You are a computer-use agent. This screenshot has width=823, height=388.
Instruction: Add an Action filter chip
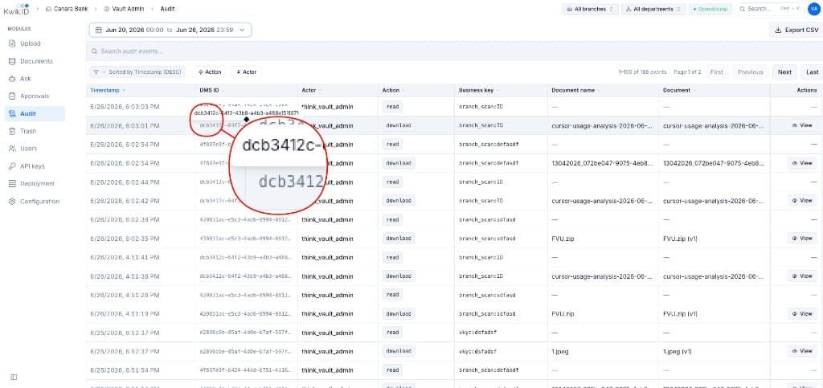pyautogui.click(x=210, y=71)
